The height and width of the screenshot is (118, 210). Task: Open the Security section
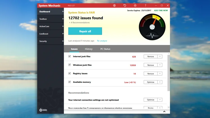pos(51,41)
